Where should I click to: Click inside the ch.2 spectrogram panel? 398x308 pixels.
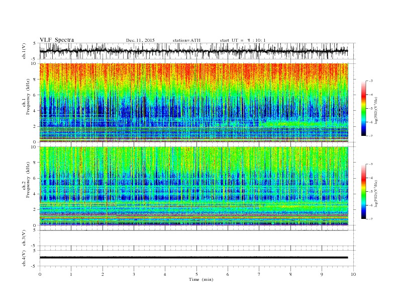[x=193, y=186]
